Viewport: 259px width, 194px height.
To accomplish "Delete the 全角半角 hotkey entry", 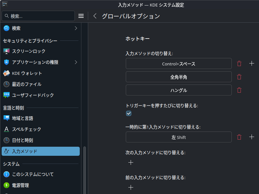I will click(x=239, y=77).
